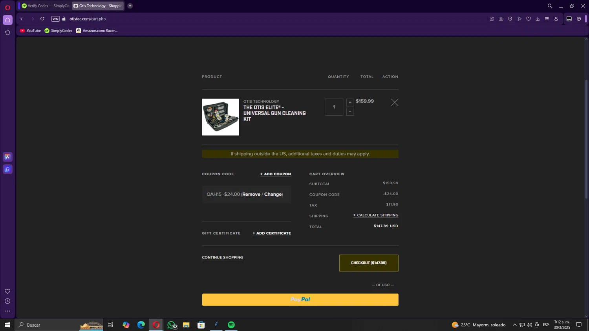Click the page vertical scrollbar thumb

[586, 139]
